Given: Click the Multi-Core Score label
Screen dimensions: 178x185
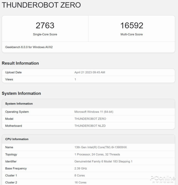Looking at the screenshot, I should (132, 34).
